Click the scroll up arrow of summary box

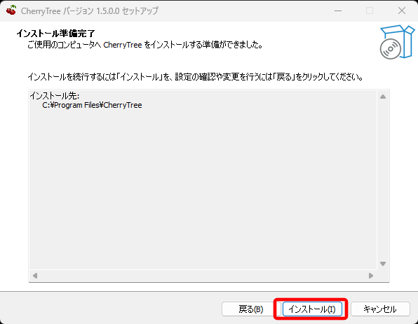(383, 97)
